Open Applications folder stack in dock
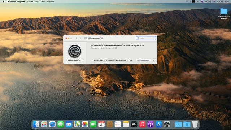 [x=178, y=124]
